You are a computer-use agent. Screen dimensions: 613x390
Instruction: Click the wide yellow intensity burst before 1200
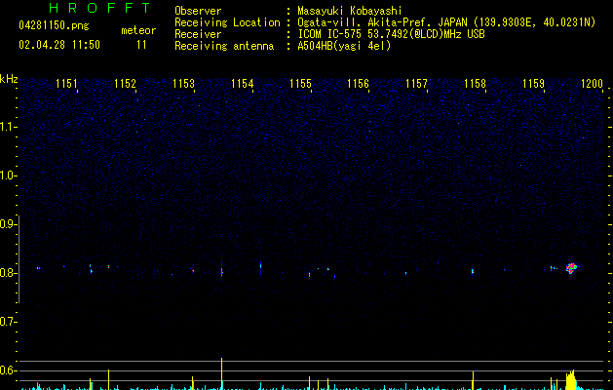(571, 380)
